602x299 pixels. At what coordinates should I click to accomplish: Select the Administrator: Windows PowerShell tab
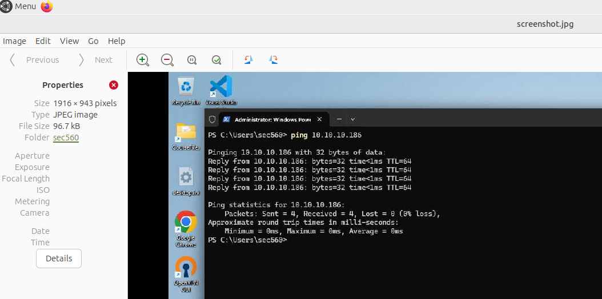(x=267, y=119)
